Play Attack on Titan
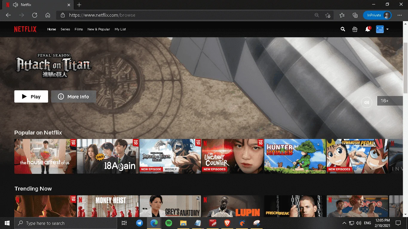Viewport: 408px width, 229px height. pos(31,97)
